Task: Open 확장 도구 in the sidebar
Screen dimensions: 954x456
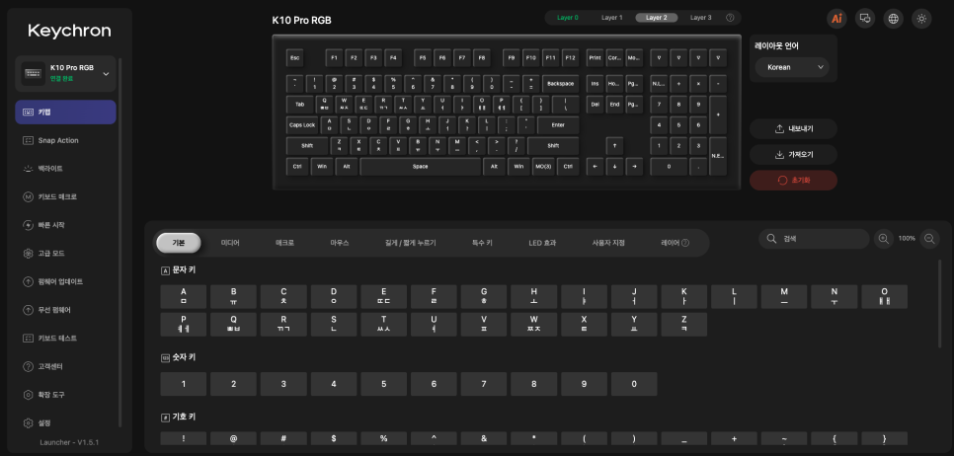Action: [x=66, y=395]
